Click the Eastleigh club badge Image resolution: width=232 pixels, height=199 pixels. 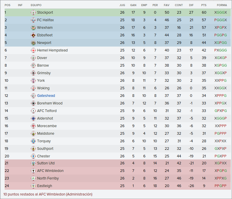coord(33,186)
